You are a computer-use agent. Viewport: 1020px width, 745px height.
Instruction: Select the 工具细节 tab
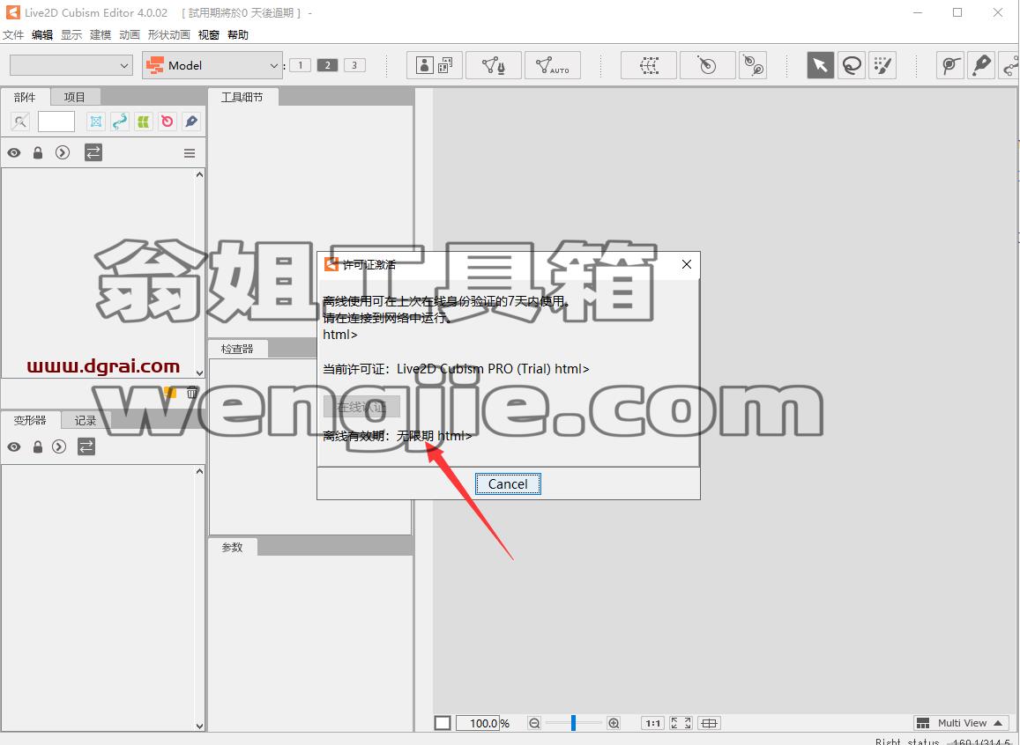point(242,97)
